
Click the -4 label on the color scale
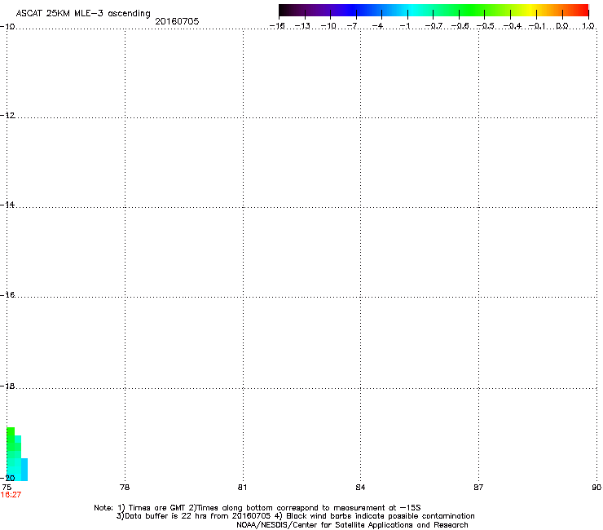[377, 26]
